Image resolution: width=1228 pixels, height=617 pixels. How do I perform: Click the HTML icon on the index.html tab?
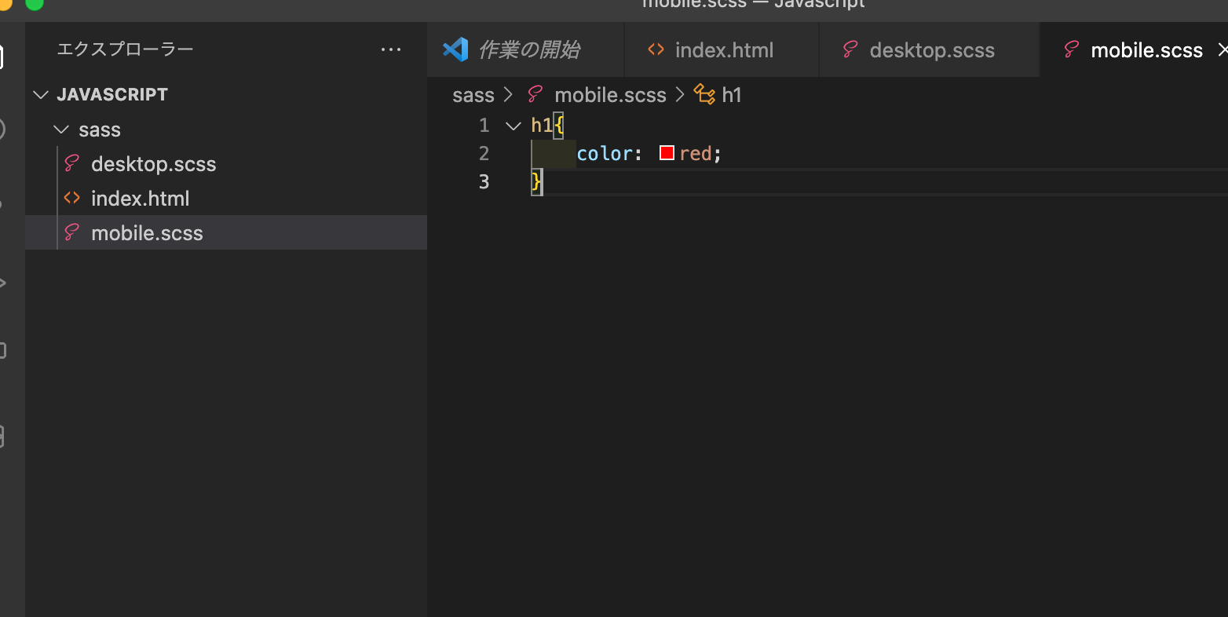(656, 49)
